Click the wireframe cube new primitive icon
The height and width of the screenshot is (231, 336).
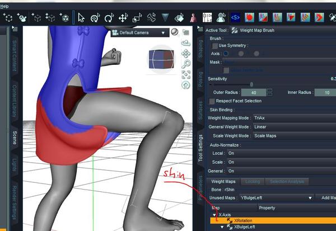[x=36, y=17]
